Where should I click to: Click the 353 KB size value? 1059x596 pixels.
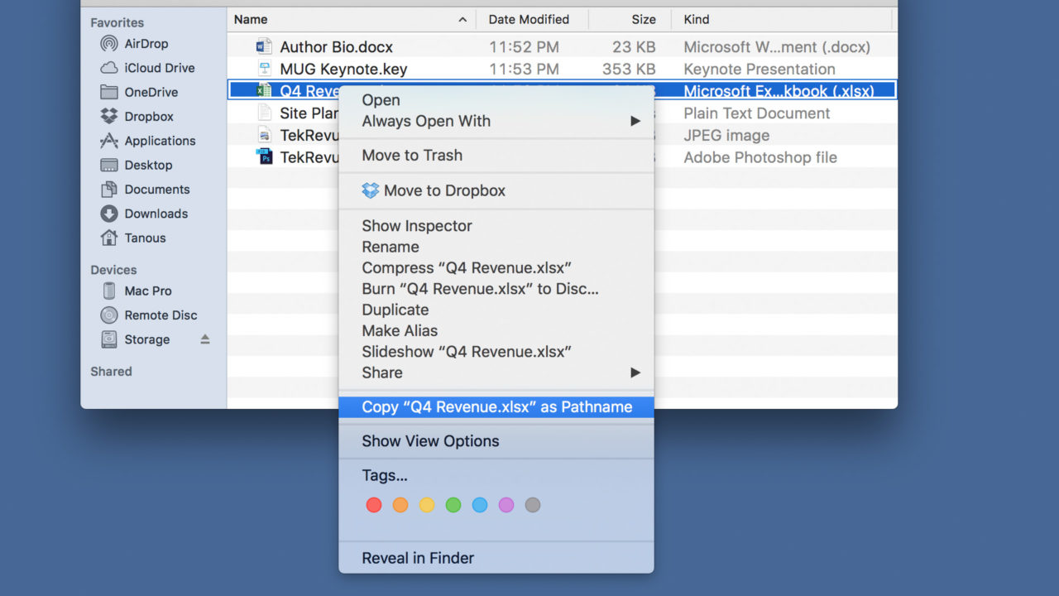(628, 69)
